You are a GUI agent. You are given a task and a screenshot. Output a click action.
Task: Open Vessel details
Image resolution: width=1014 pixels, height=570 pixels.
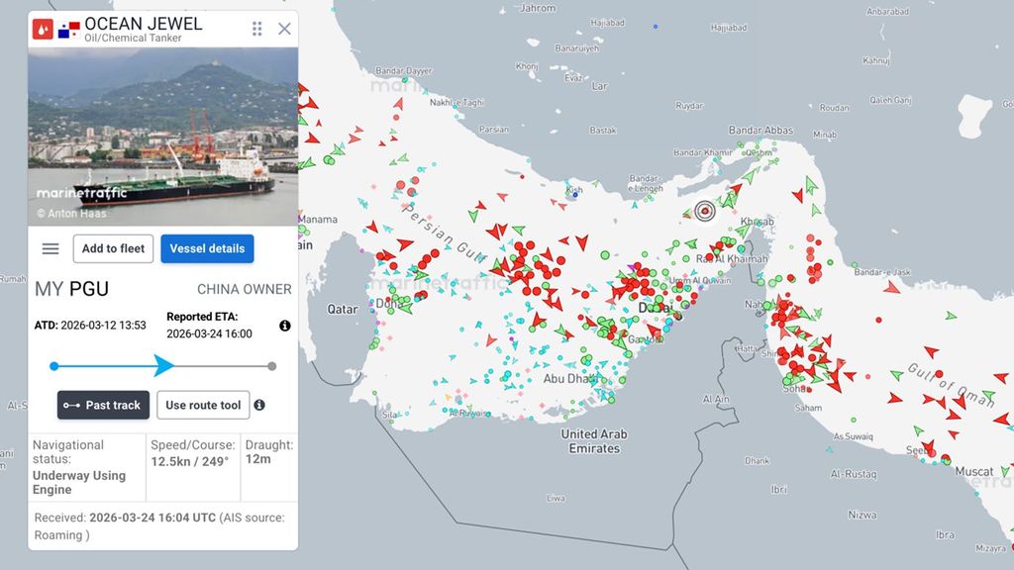(207, 248)
